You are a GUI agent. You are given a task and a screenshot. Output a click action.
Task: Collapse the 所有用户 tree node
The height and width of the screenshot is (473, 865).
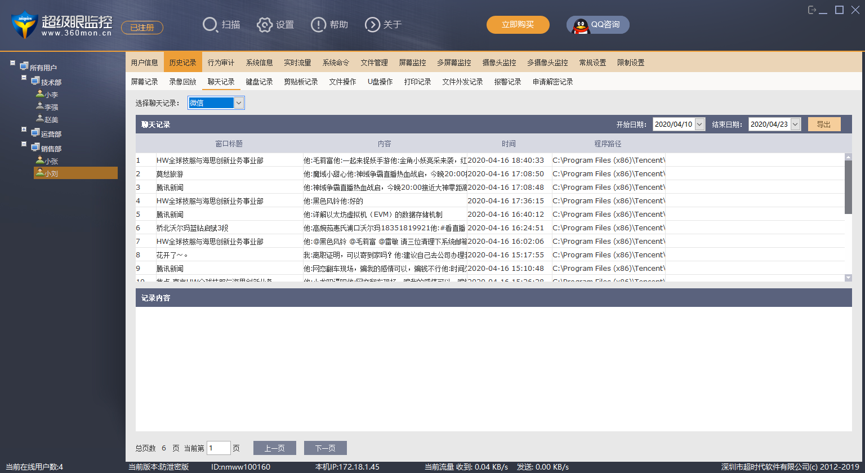(x=12, y=63)
